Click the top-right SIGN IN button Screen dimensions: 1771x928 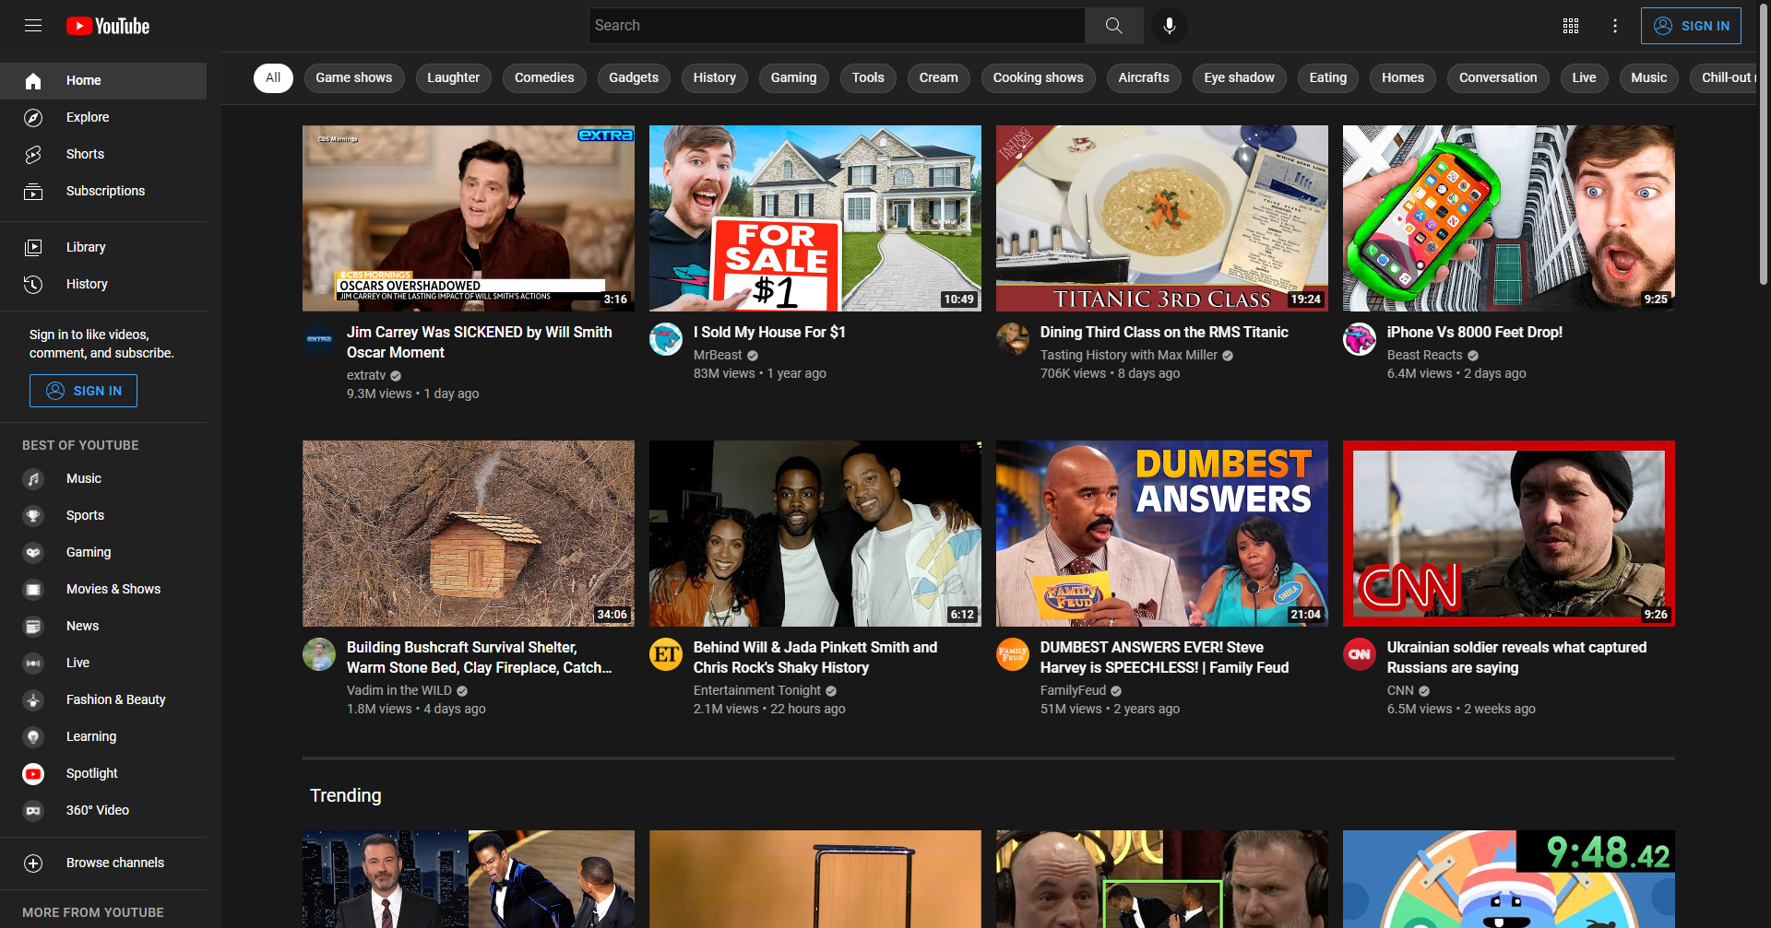1691,26
